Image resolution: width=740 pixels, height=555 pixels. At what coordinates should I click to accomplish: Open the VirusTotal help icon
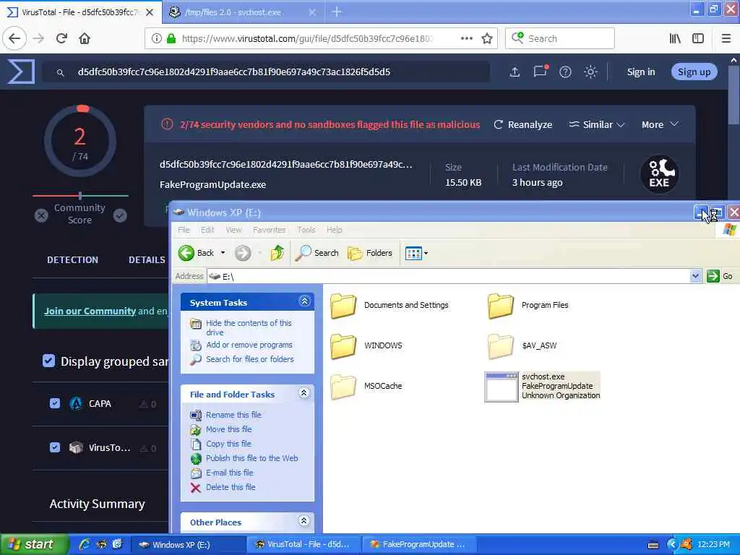[565, 72]
